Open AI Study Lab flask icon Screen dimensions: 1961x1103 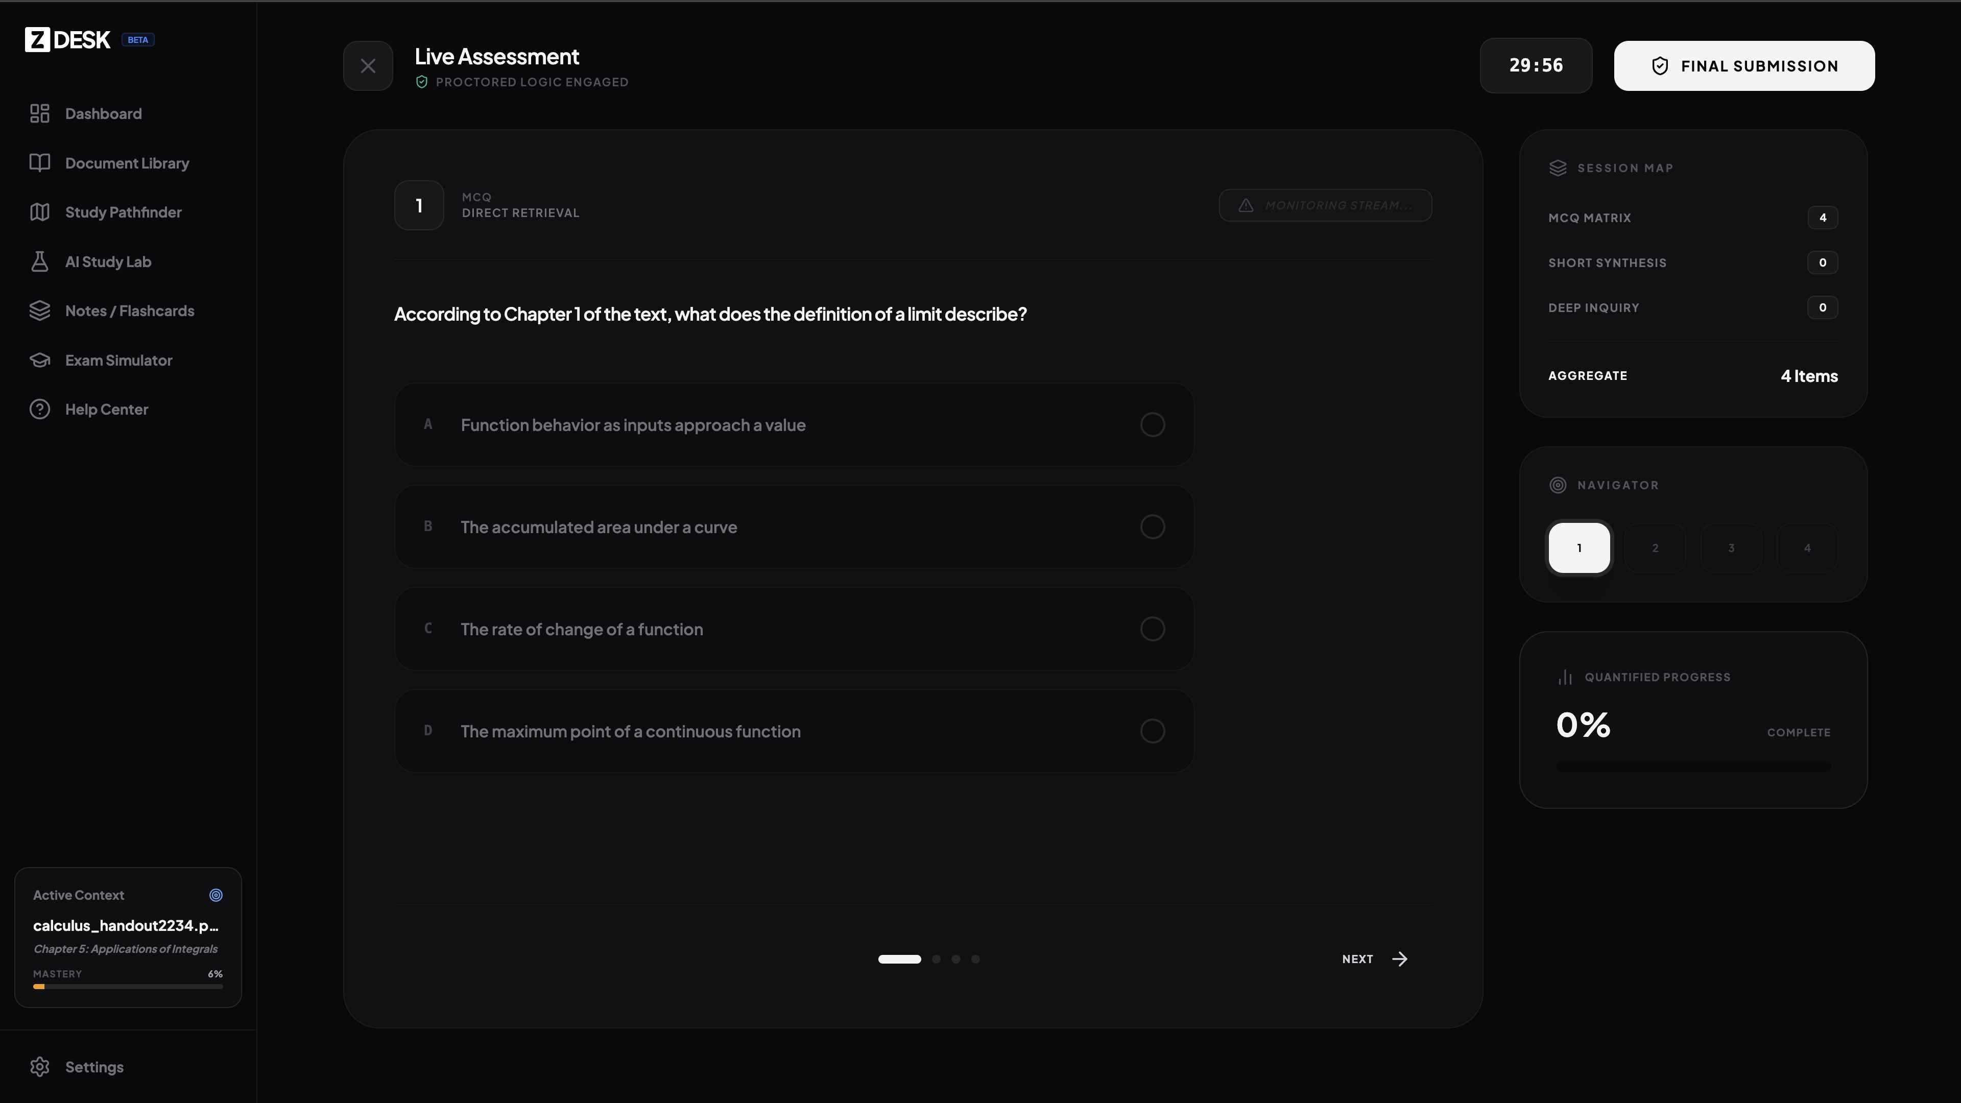(x=40, y=262)
